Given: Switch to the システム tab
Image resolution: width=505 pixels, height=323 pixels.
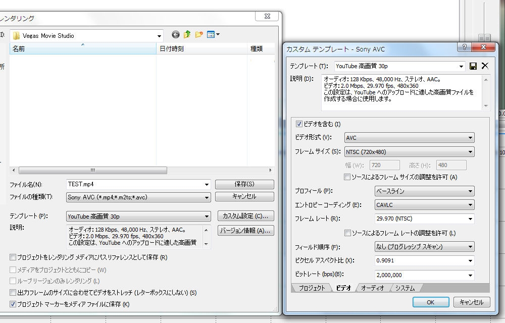Looking at the screenshot, I should [405, 288].
